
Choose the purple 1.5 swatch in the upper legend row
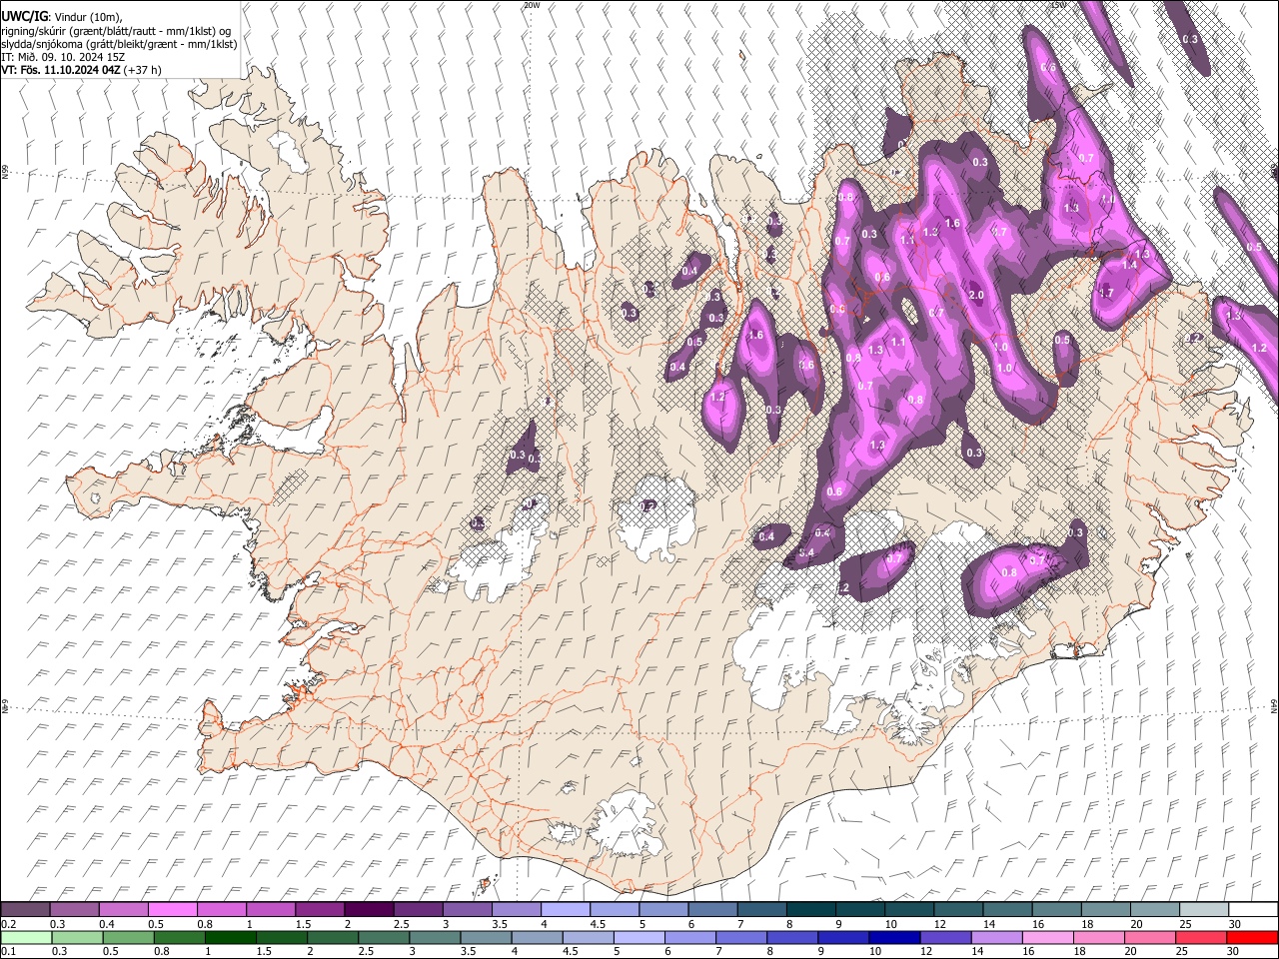coord(320,909)
